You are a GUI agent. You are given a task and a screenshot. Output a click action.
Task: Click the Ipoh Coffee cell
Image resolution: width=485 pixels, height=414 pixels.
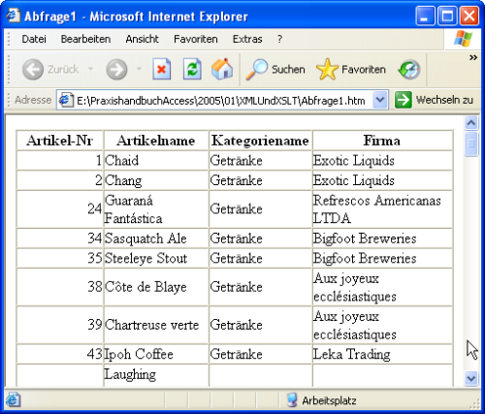coord(156,354)
